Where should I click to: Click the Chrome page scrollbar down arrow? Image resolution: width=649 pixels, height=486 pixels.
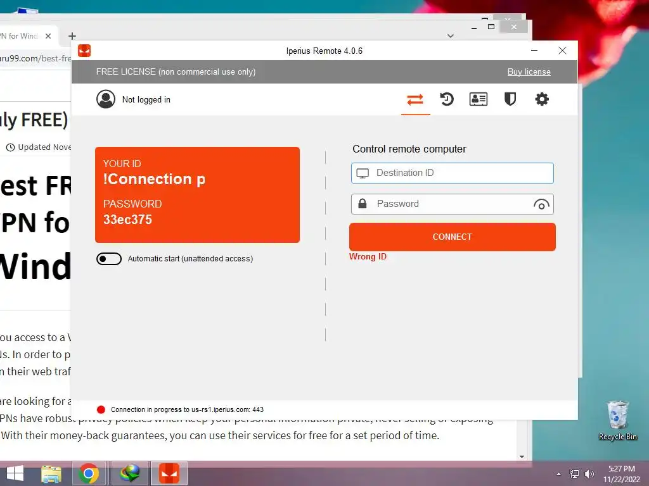[522, 457]
